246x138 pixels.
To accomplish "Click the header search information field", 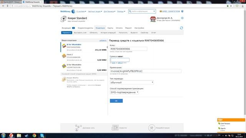I will pyautogui.click(x=142, y=11).
